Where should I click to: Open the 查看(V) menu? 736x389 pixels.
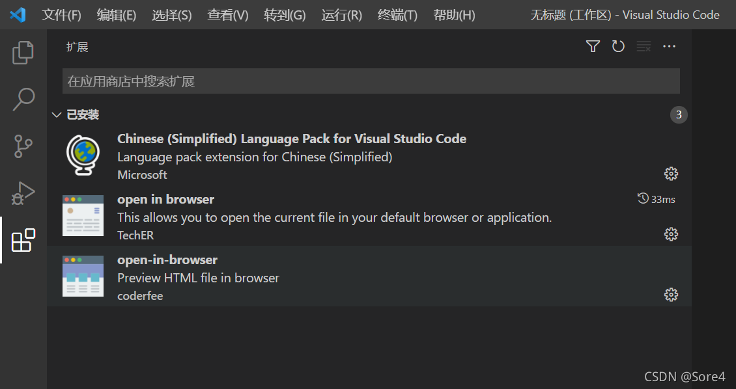(x=228, y=16)
